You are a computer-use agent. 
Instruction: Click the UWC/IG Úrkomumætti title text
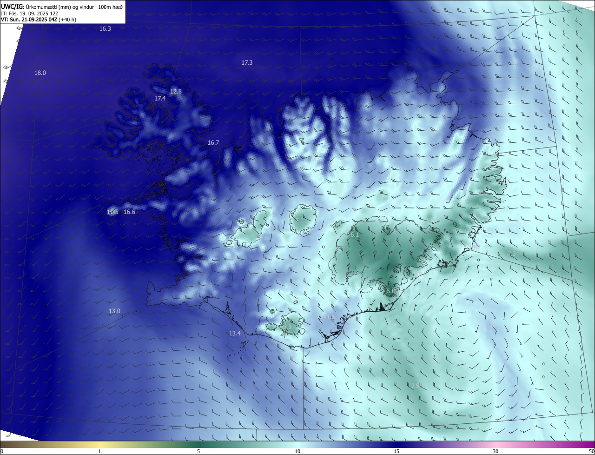62,7
